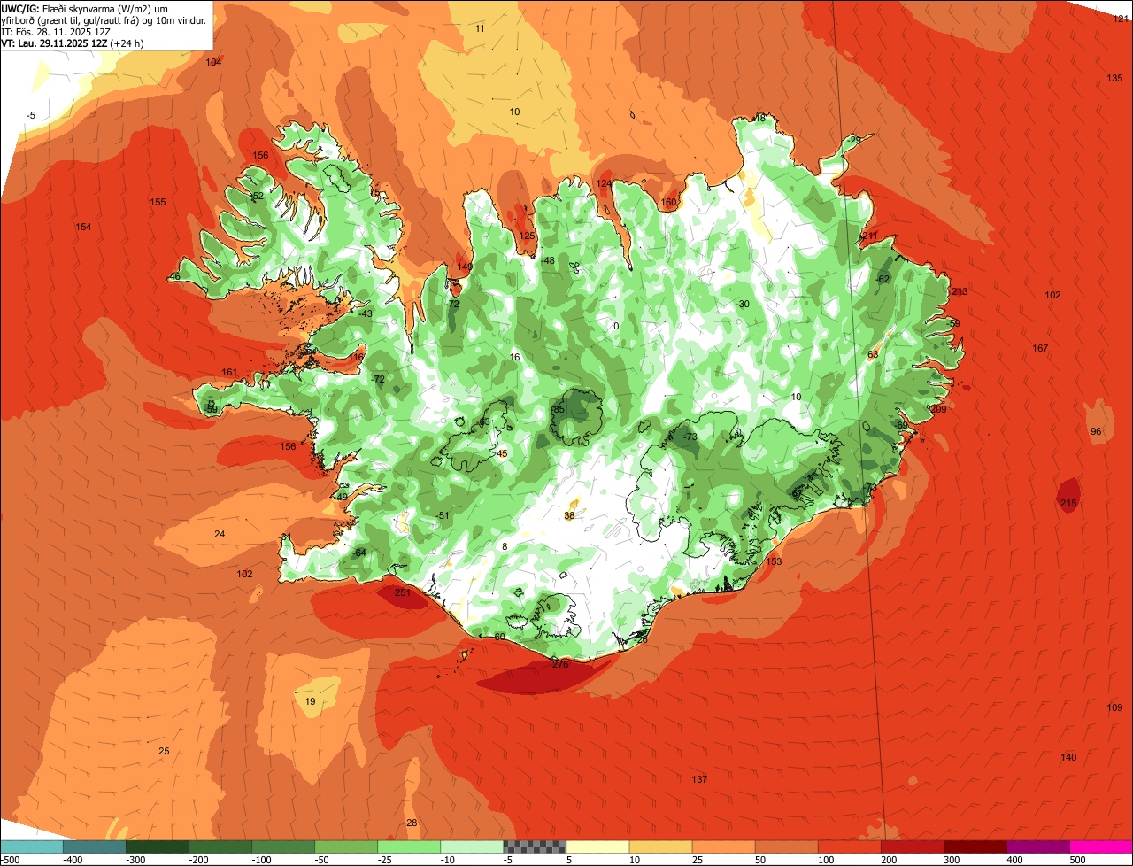Click the map value "155" west of the Westfjords
Viewport: 1133px width, 866px height.
(x=158, y=203)
